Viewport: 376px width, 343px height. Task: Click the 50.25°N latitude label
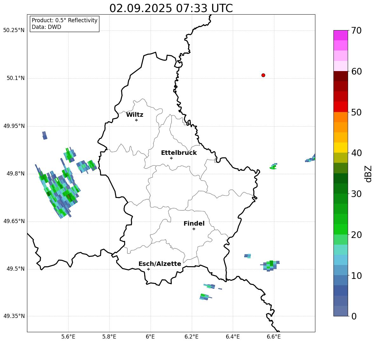[14, 30]
